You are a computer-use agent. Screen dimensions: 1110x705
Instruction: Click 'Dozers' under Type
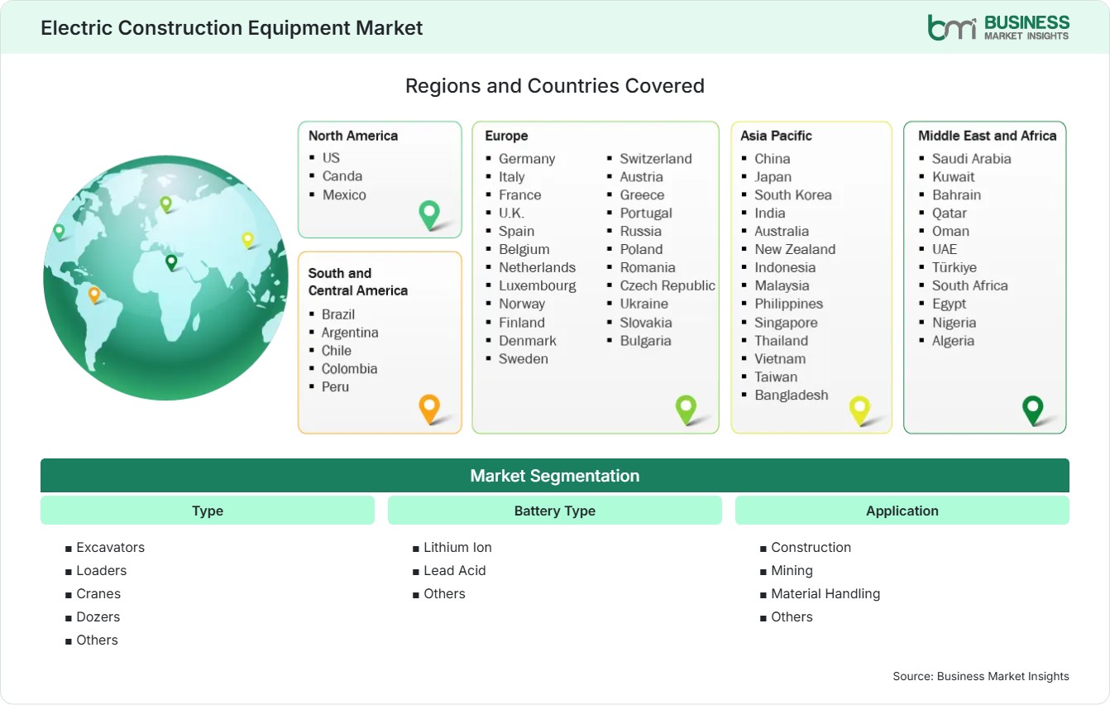[x=98, y=617]
